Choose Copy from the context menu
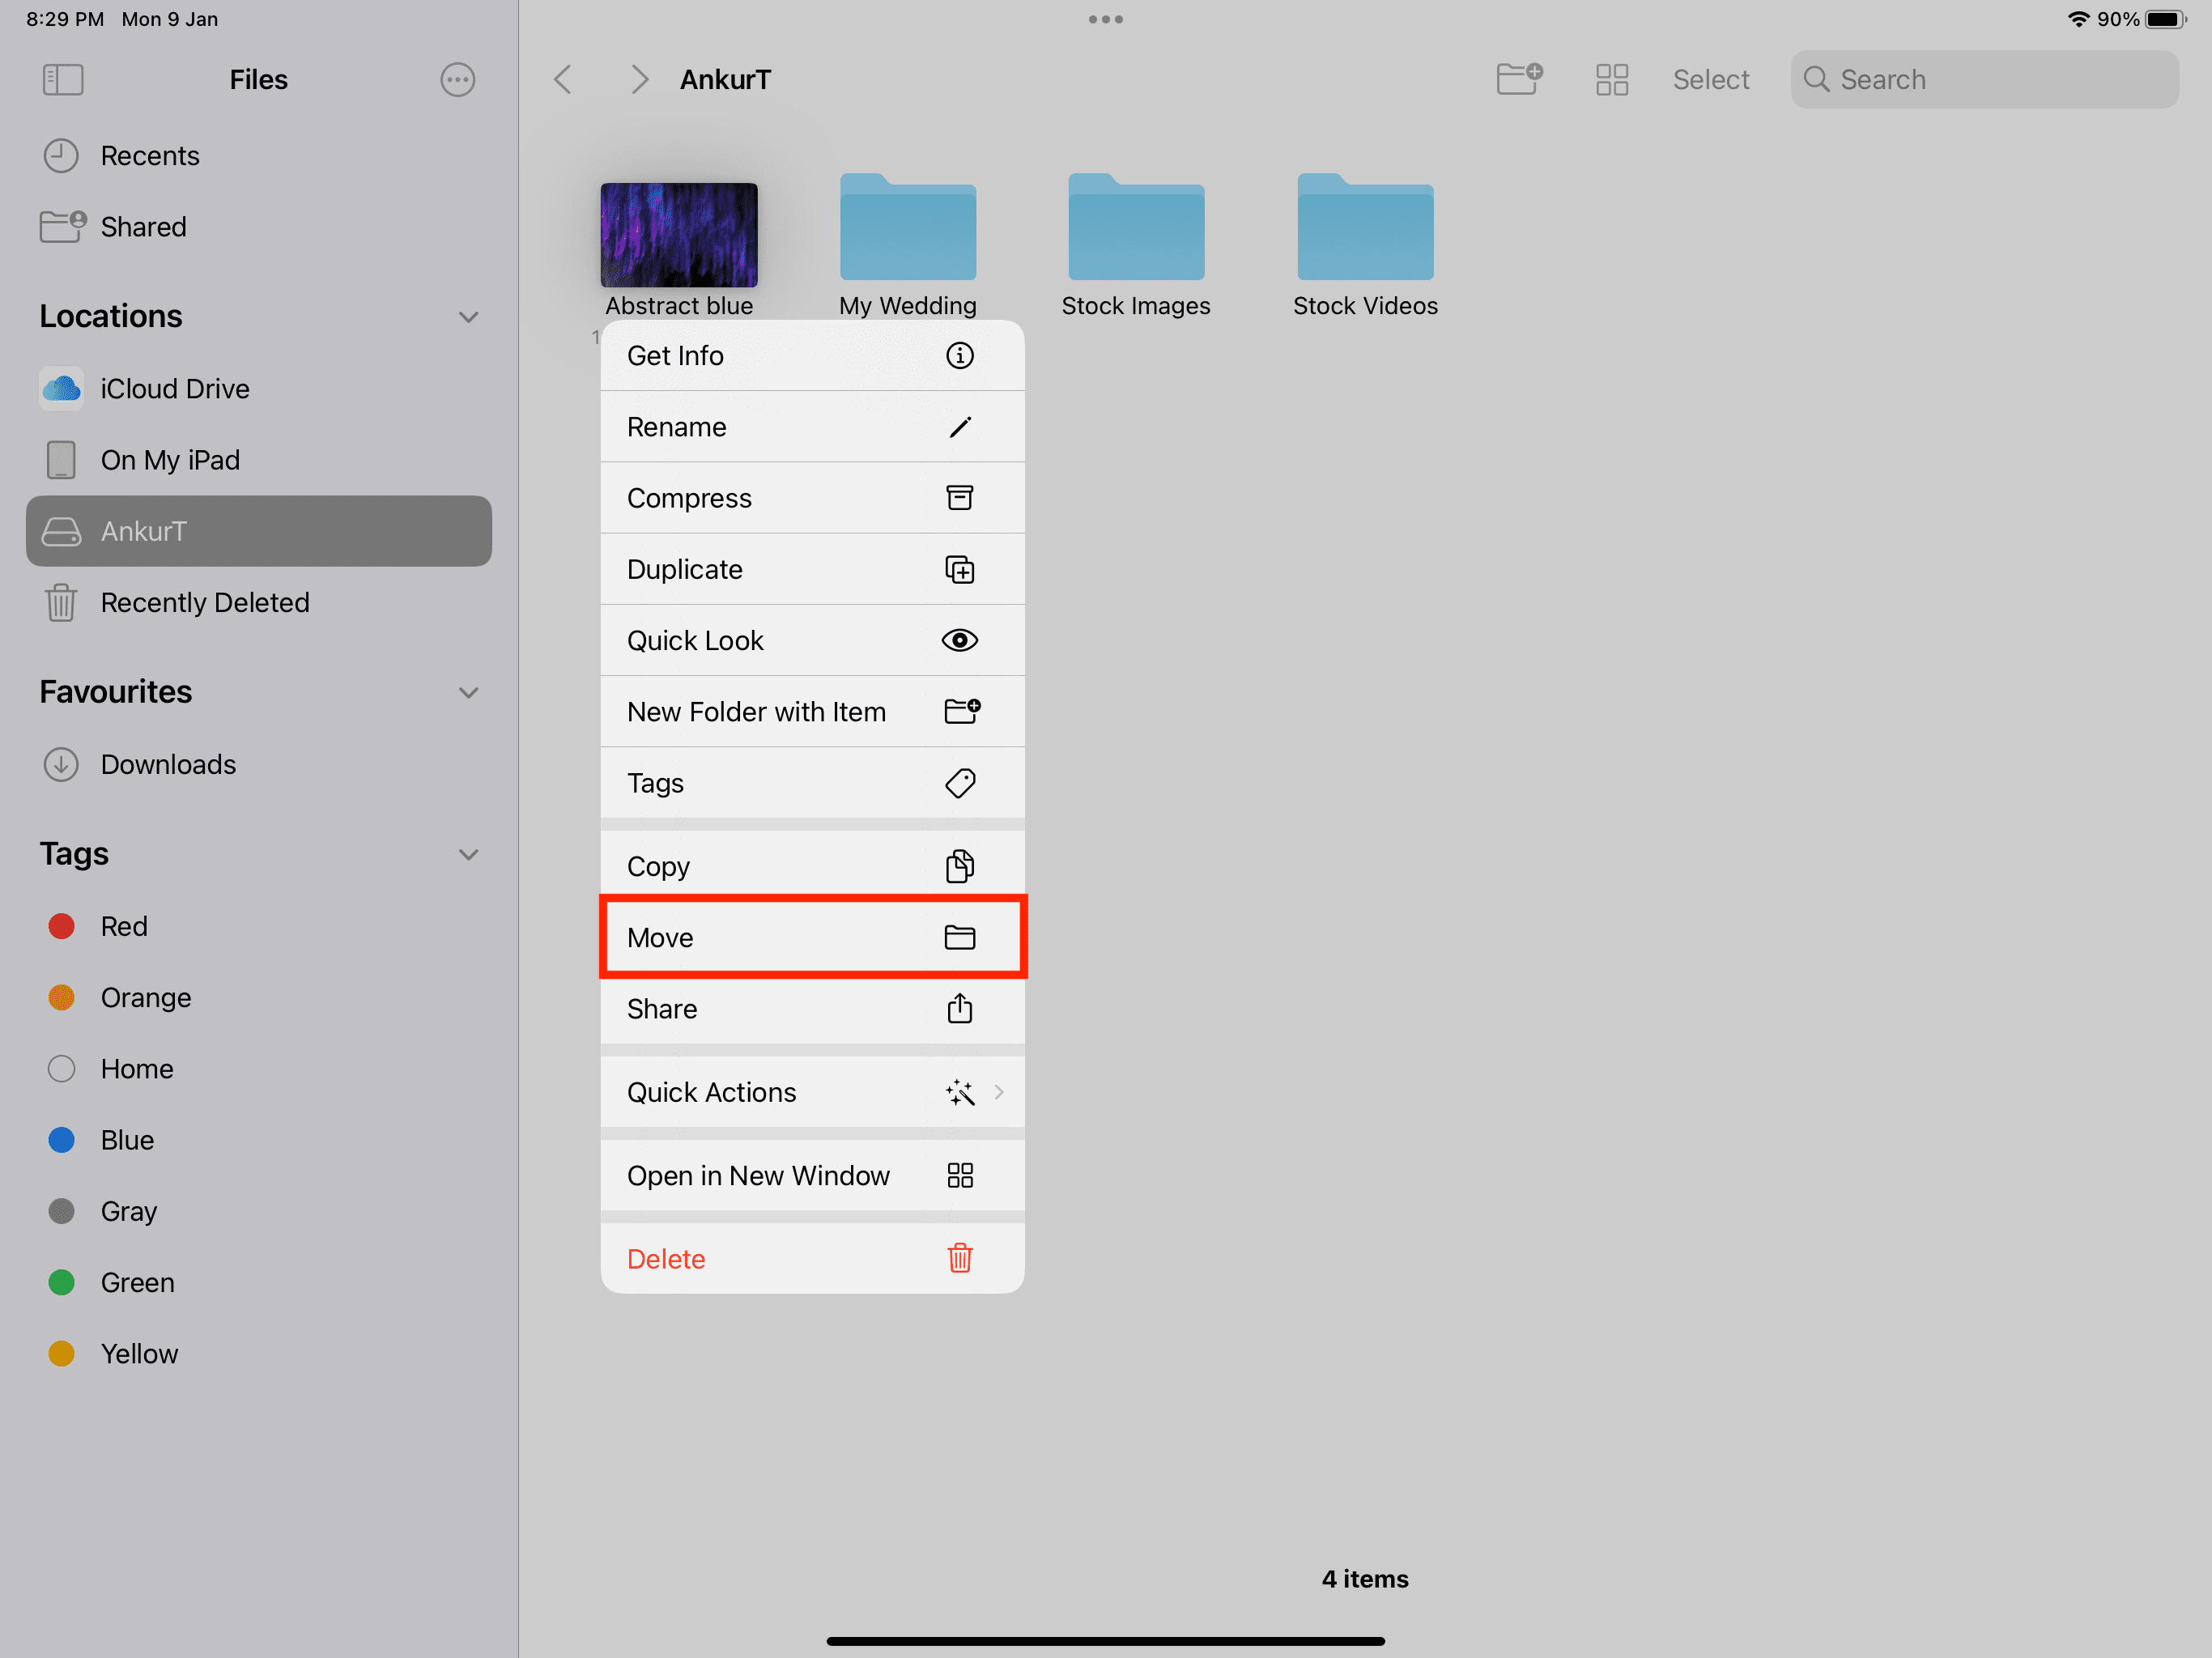 coord(812,866)
